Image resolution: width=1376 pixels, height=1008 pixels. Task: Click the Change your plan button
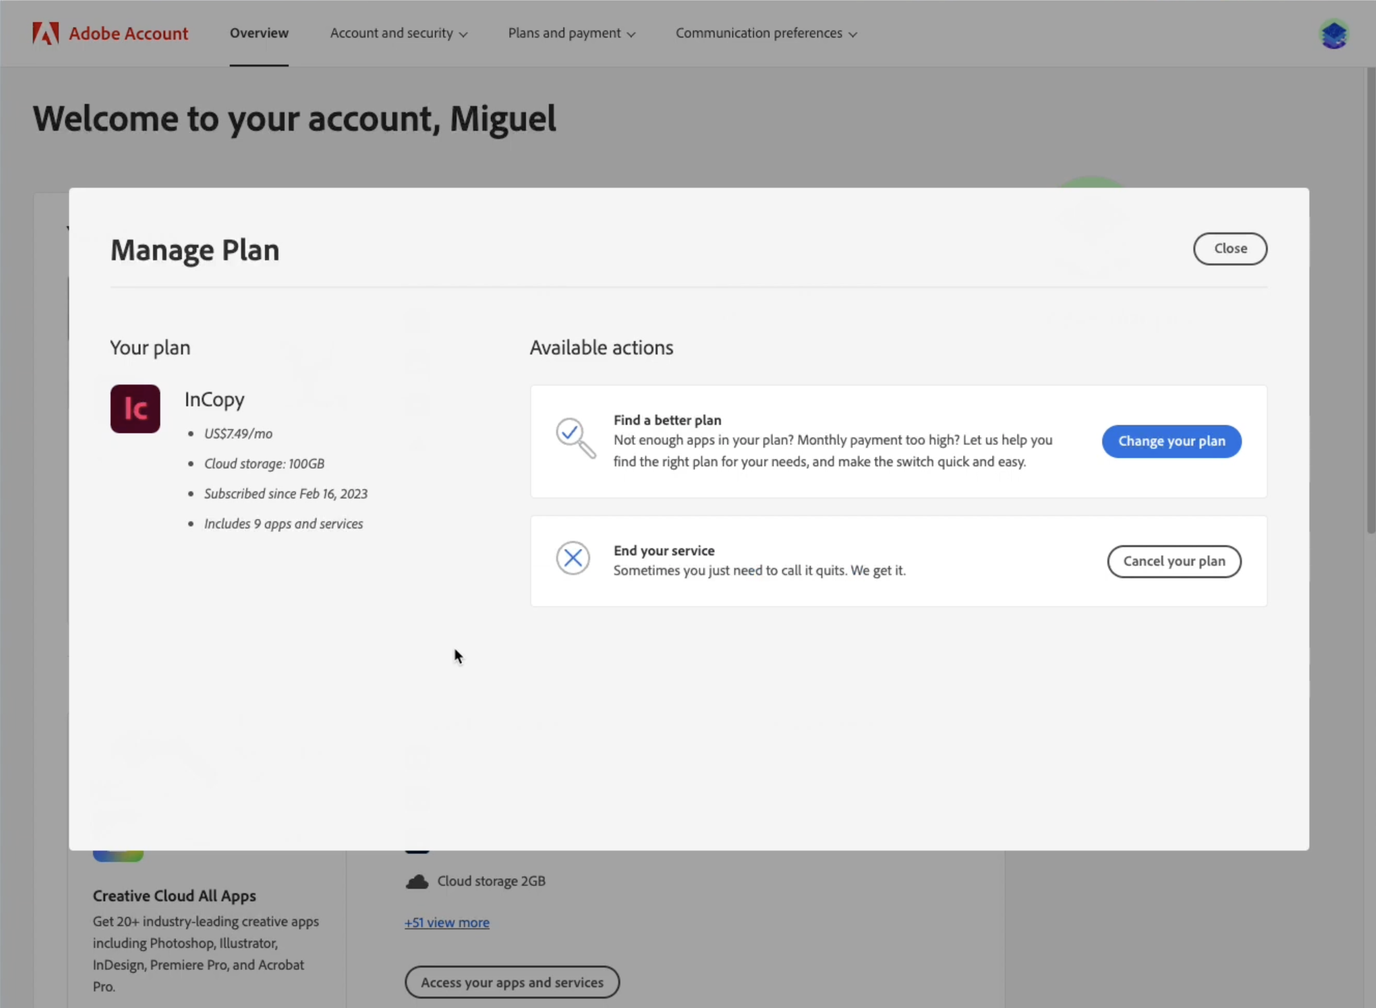tap(1172, 441)
